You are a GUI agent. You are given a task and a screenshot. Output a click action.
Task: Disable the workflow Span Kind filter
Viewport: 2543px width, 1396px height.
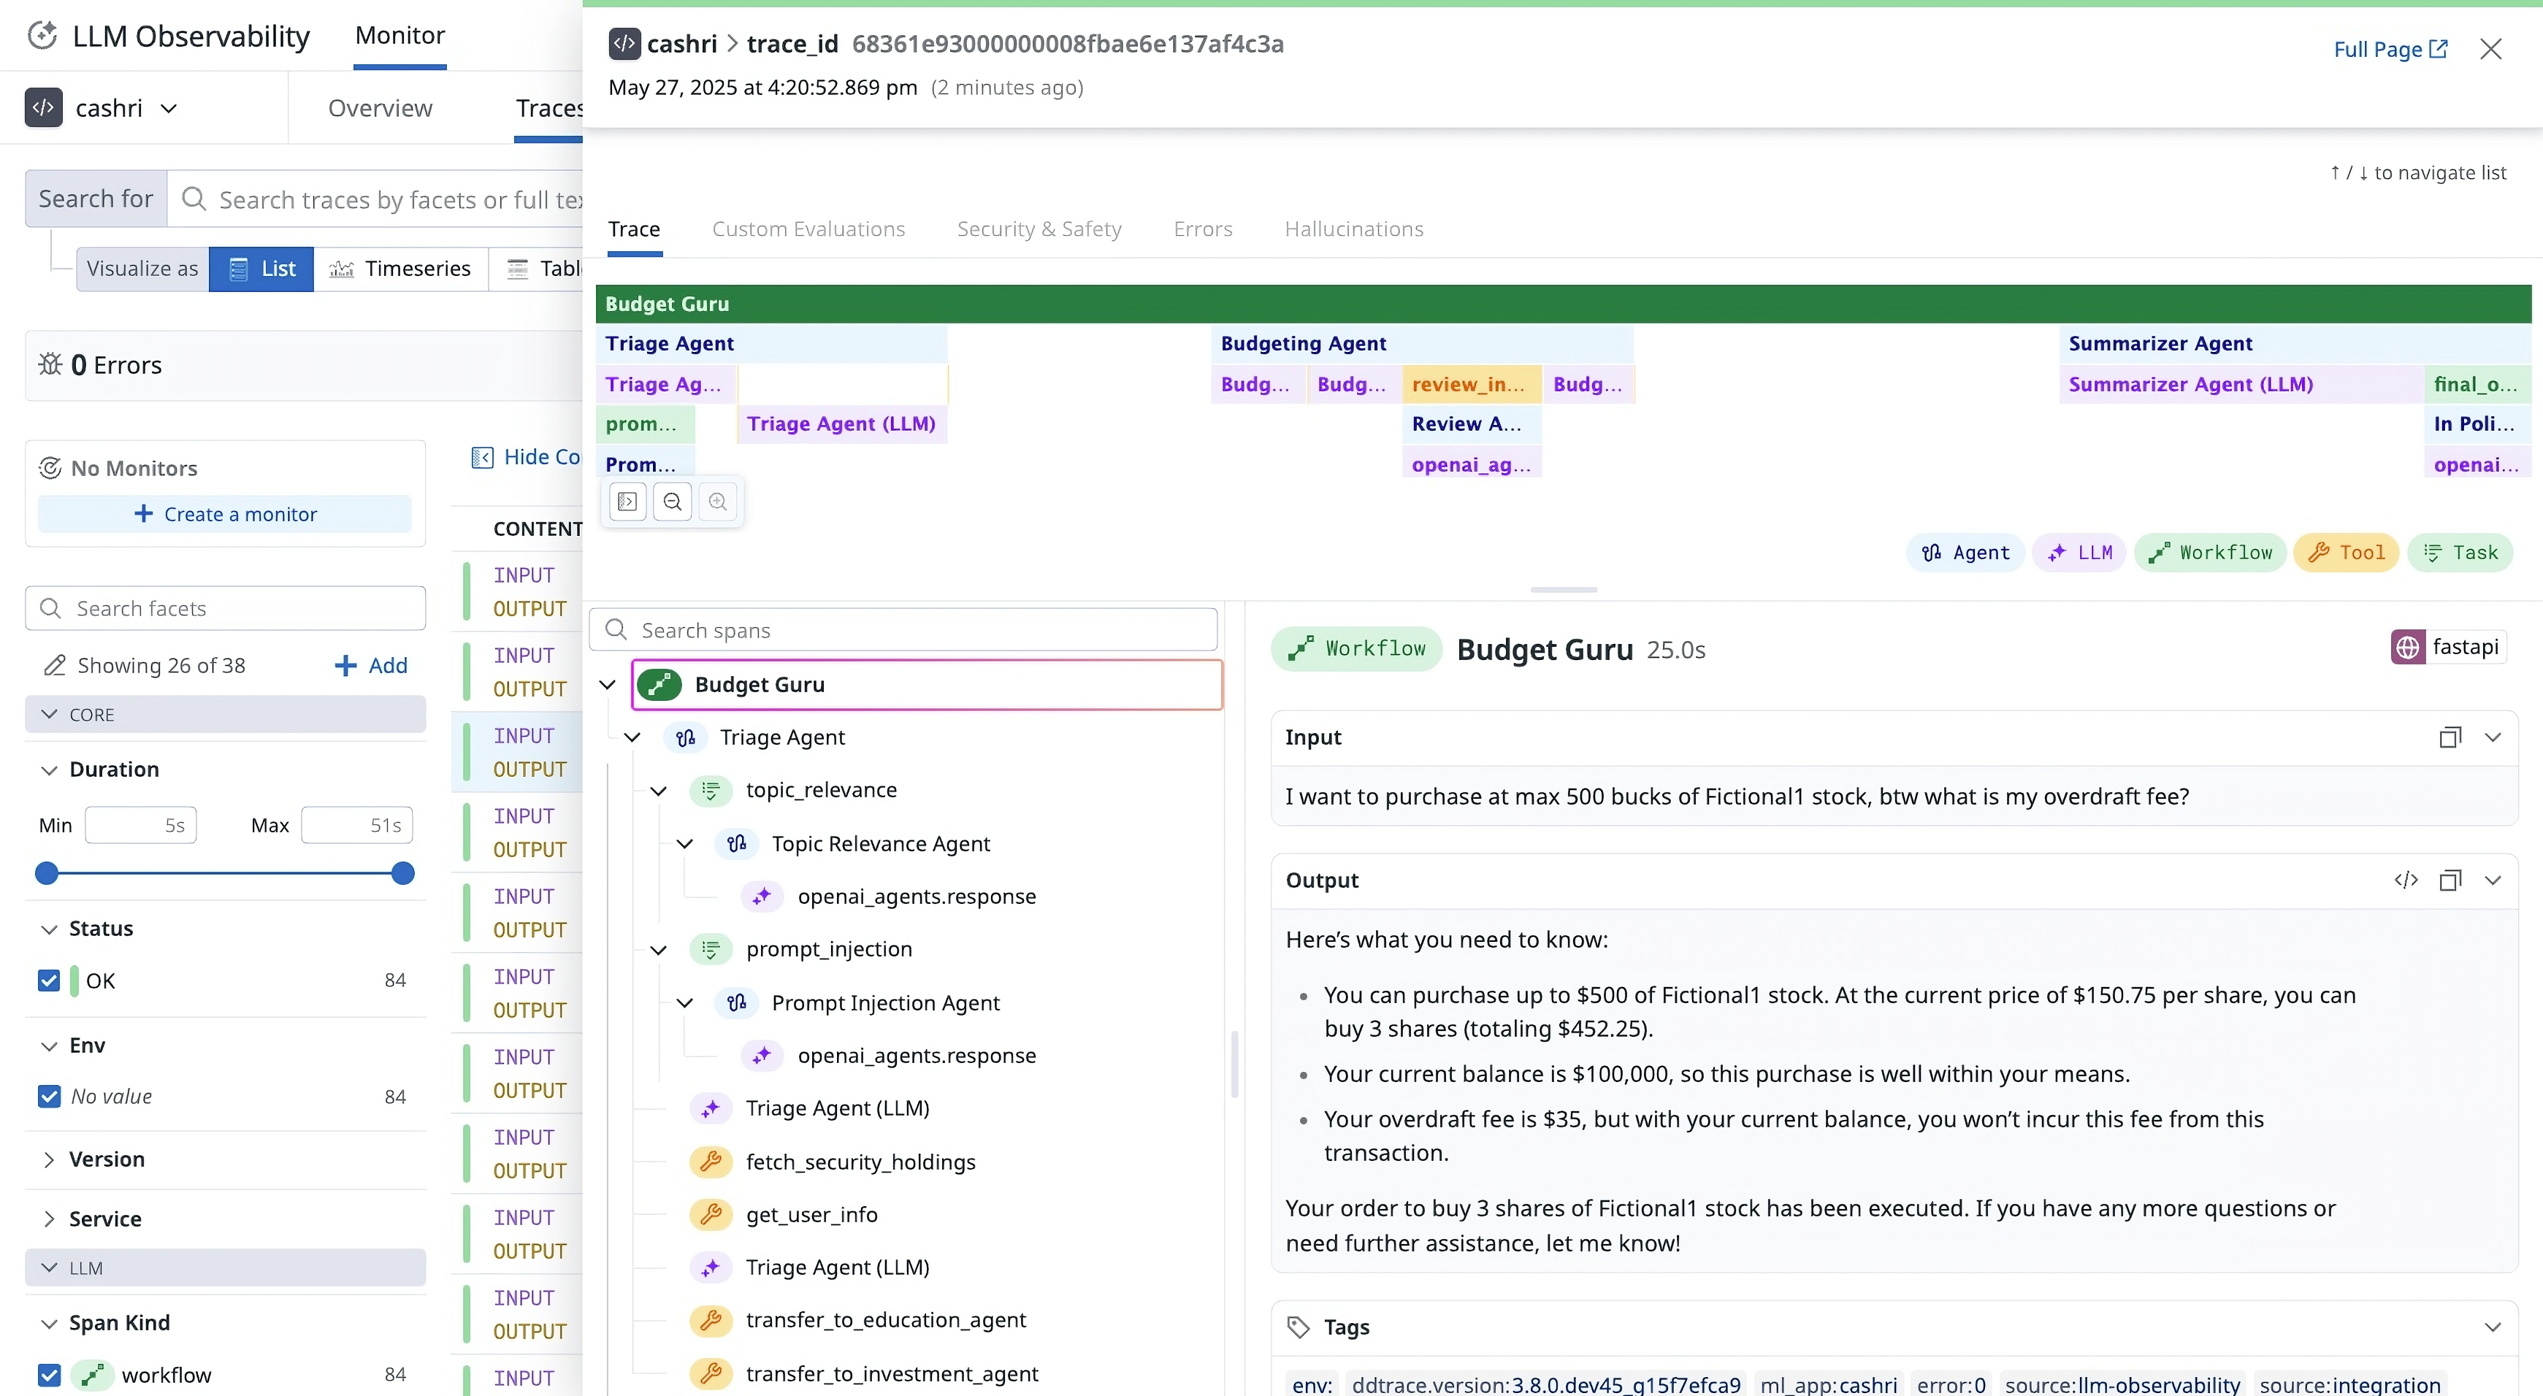(x=48, y=1374)
